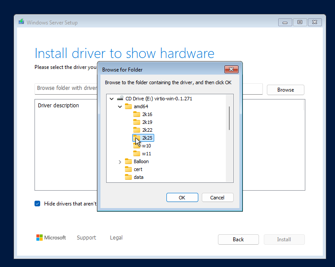Select the 2k25 folder label

pos(147,138)
